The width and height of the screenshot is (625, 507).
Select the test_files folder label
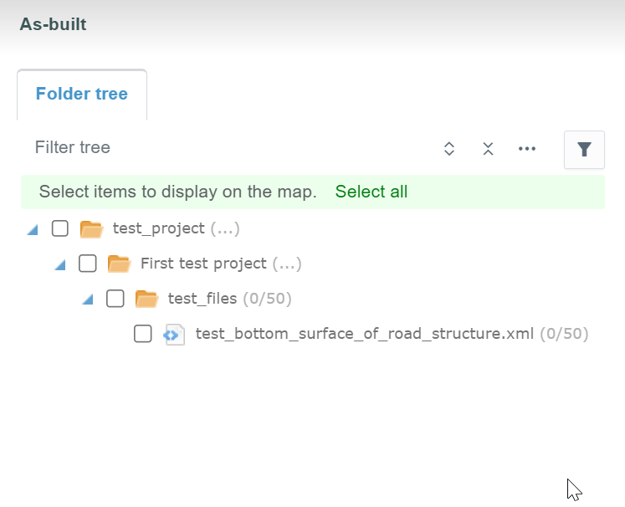coord(202,299)
